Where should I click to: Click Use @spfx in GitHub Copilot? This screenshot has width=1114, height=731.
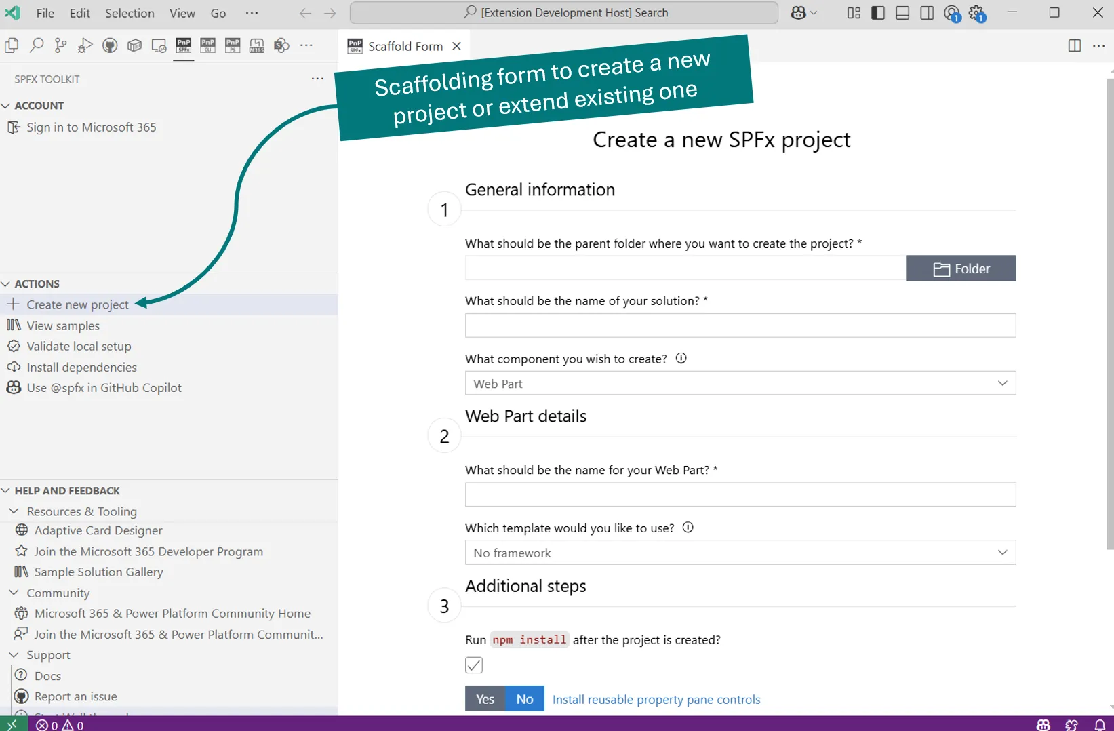pyautogui.click(x=104, y=387)
